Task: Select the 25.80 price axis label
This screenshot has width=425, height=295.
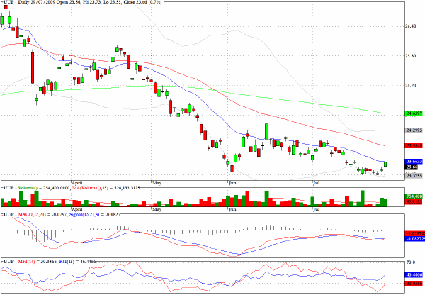Action: tap(411, 56)
